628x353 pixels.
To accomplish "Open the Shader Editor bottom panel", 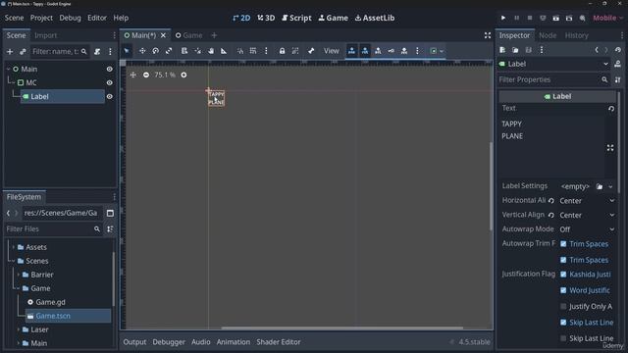I will pos(279,342).
